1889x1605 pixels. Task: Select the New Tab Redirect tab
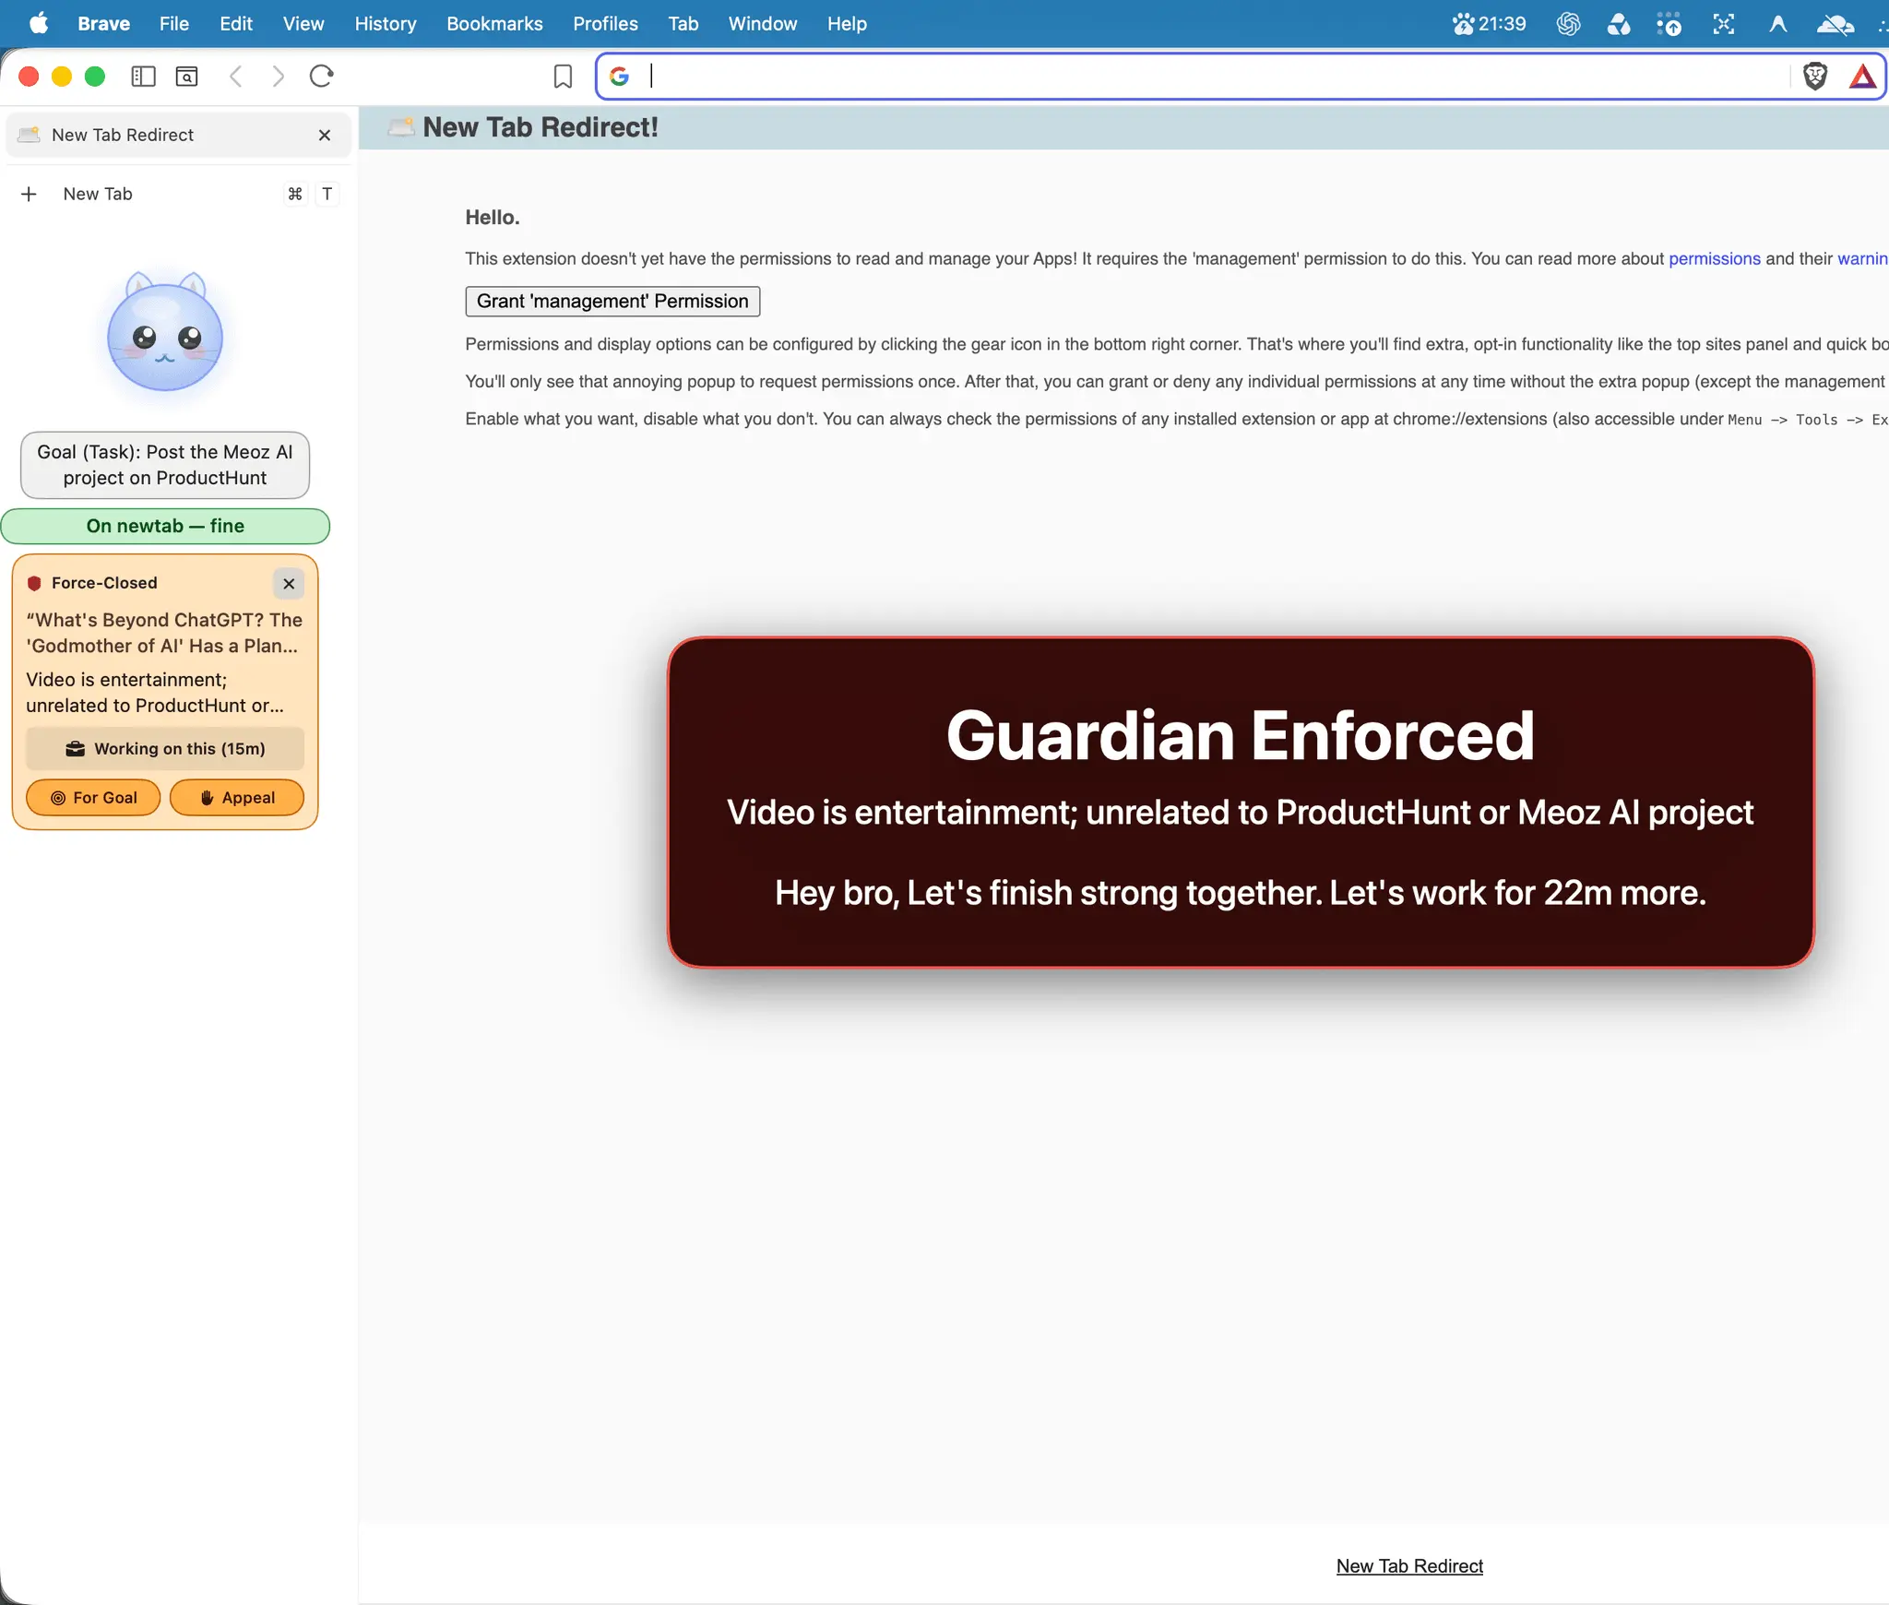pos(178,136)
